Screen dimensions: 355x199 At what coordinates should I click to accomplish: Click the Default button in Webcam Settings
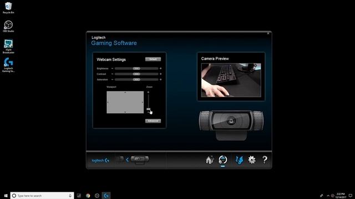(153, 59)
